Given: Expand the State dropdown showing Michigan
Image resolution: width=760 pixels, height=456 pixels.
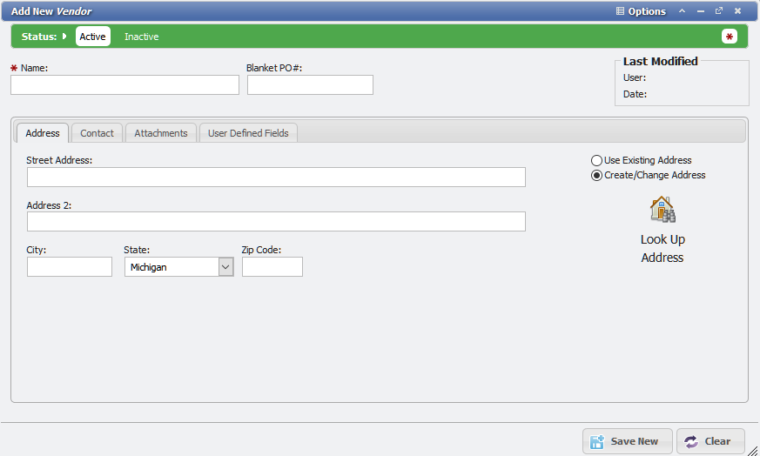Looking at the screenshot, I should tap(225, 267).
